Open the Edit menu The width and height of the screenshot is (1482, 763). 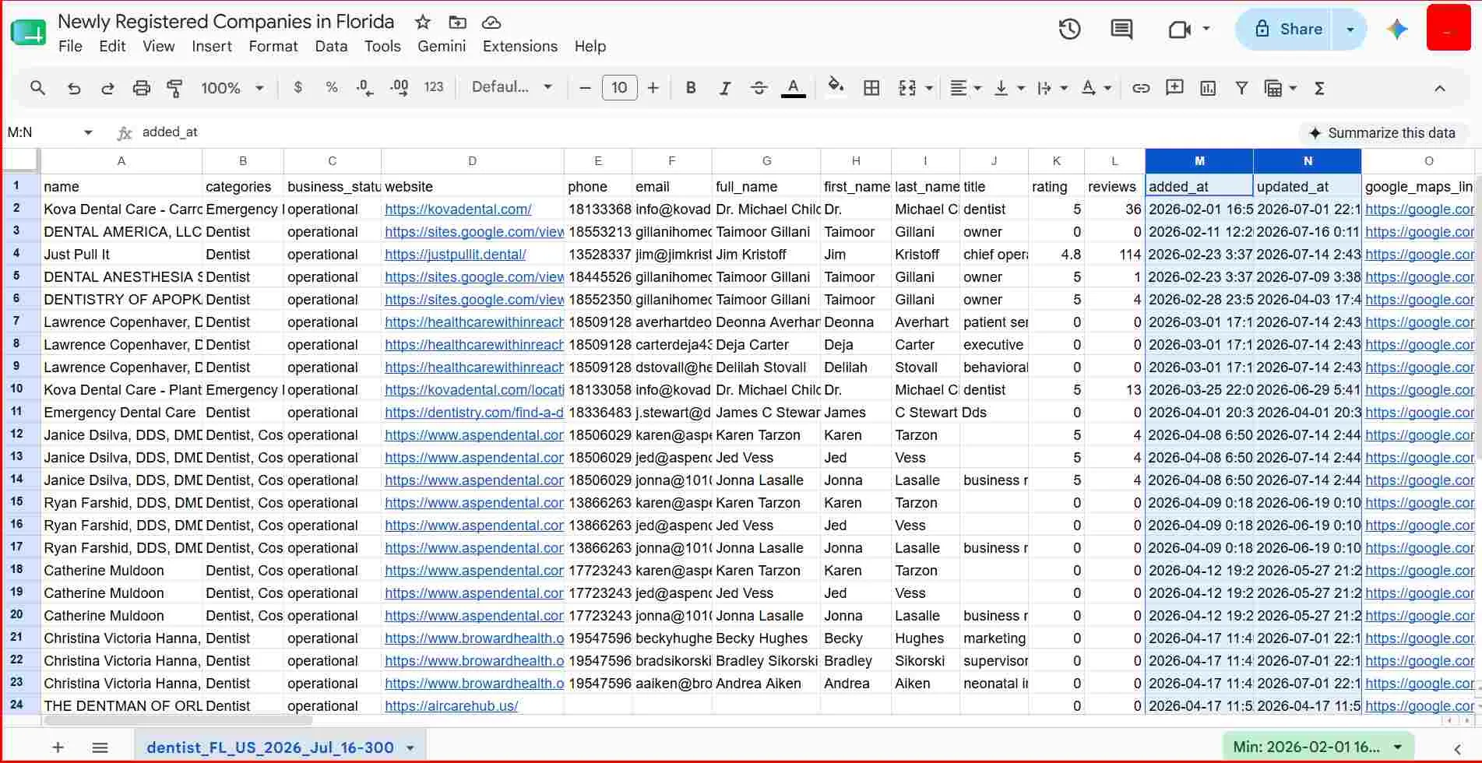click(x=112, y=46)
